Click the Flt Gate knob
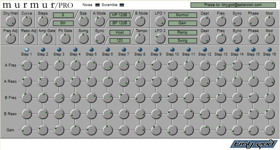 65,39
